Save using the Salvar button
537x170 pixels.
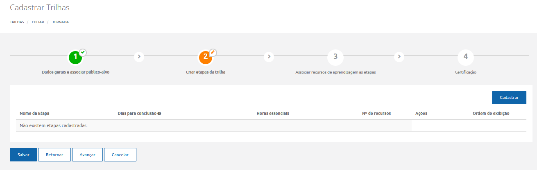[23, 155]
